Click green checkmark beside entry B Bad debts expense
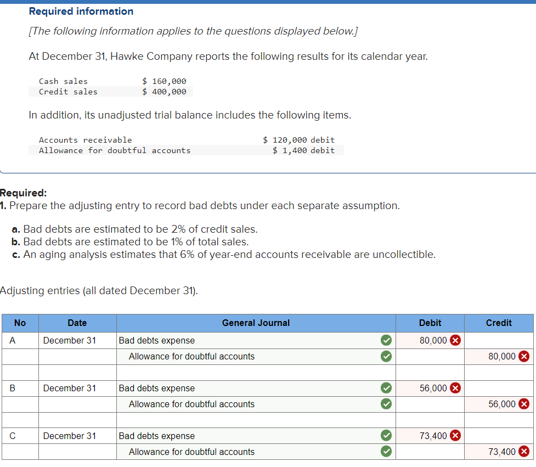This screenshot has height=467, width=536. coord(386,388)
